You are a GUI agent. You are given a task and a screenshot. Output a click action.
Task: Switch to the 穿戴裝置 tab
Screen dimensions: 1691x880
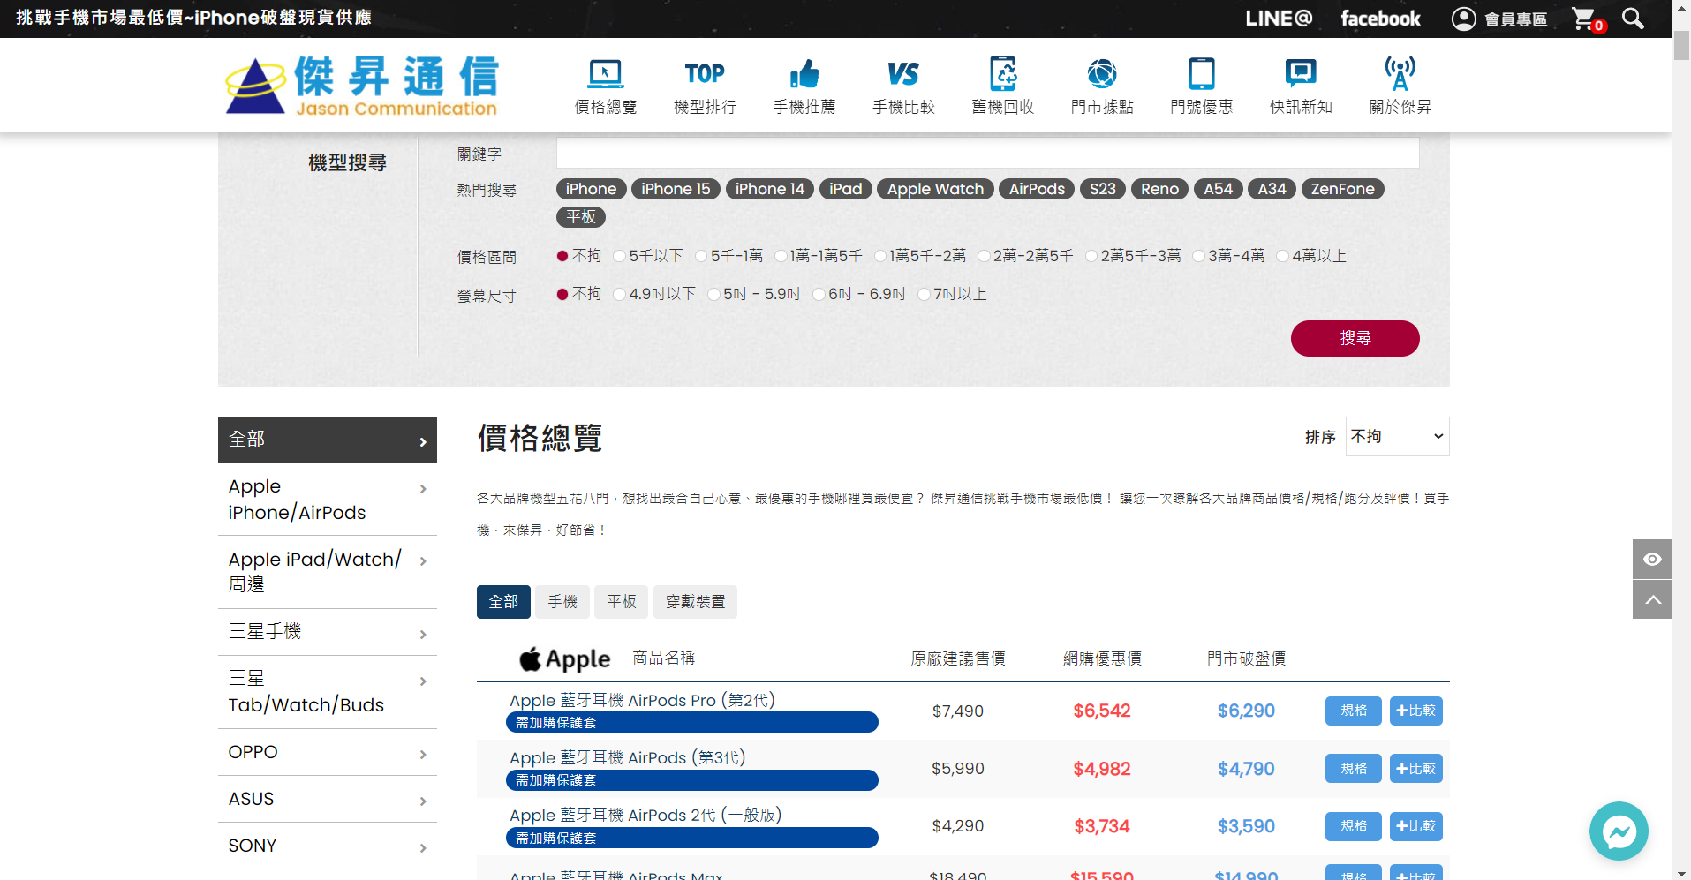695,602
